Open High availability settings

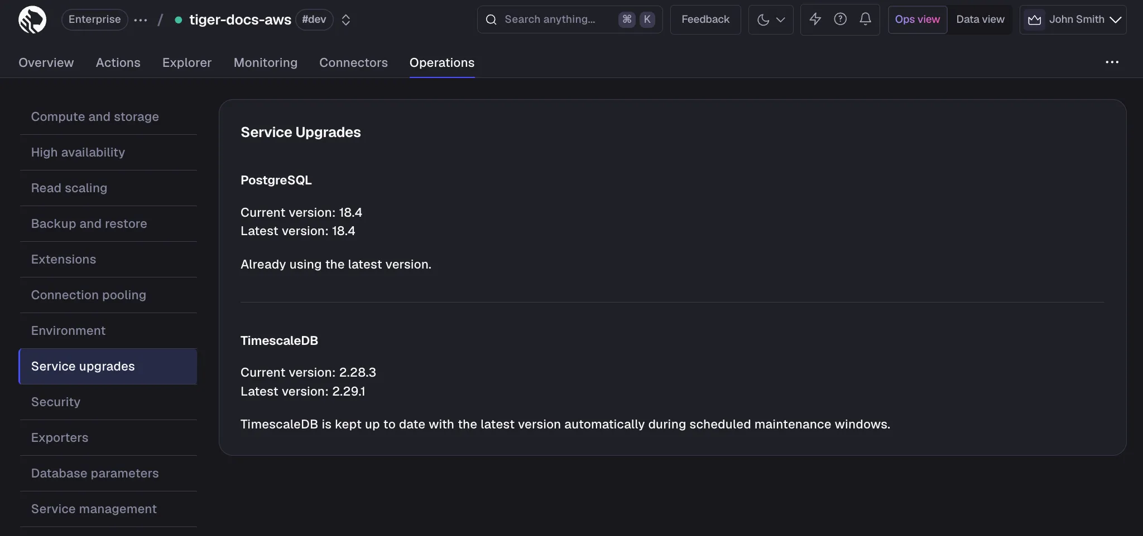click(x=108, y=152)
